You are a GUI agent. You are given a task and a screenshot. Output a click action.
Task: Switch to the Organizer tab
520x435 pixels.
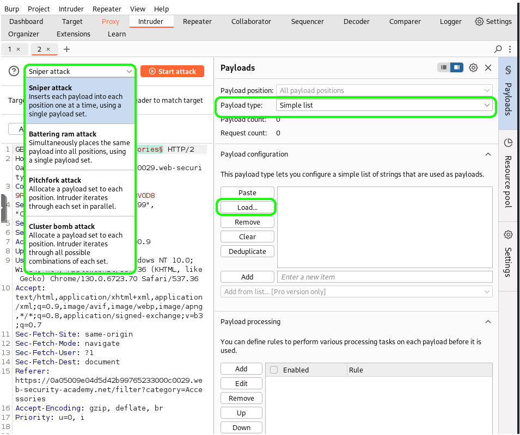(x=23, y=34)
